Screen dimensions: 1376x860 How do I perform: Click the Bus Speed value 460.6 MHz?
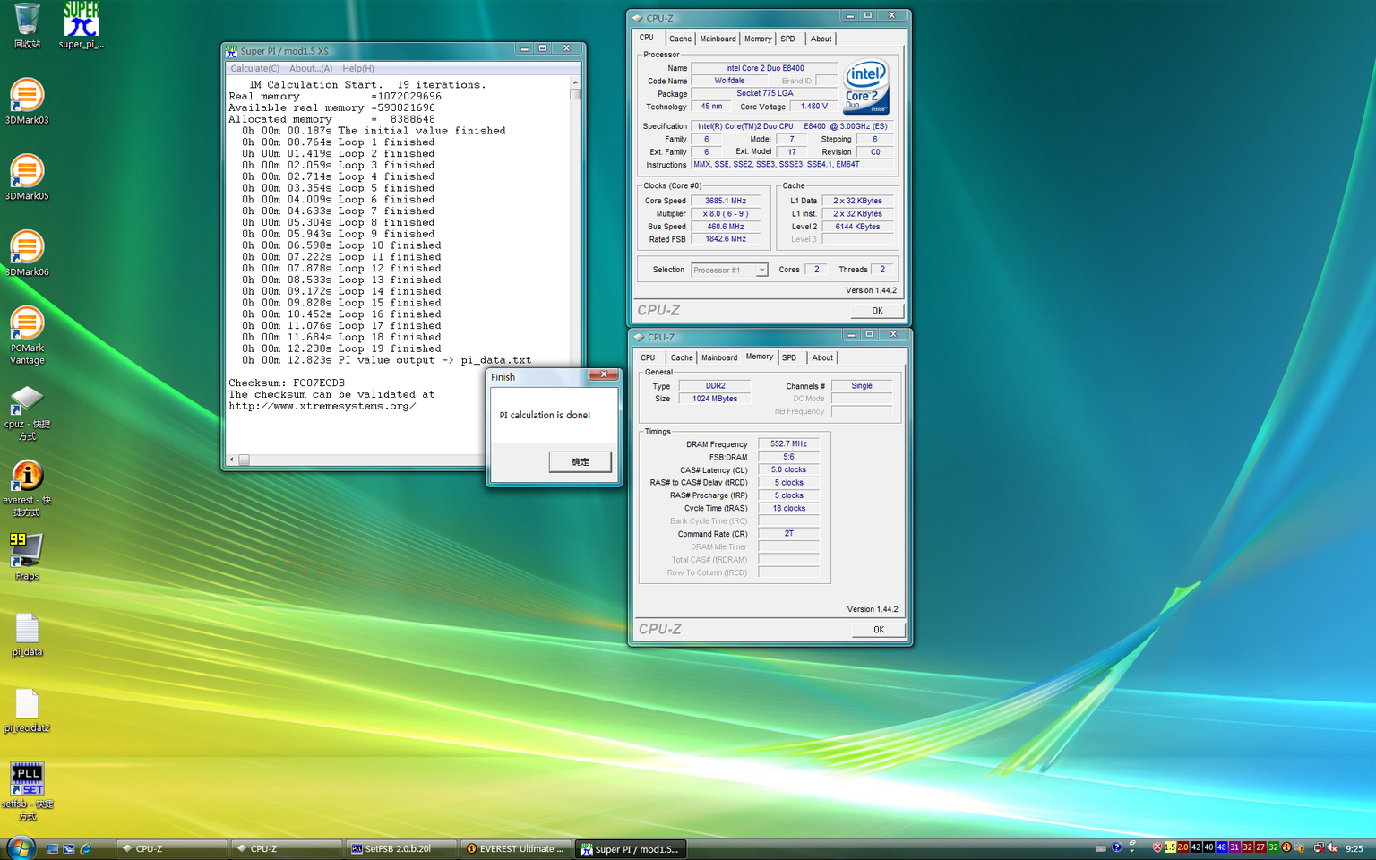click(x=726, y=227)
